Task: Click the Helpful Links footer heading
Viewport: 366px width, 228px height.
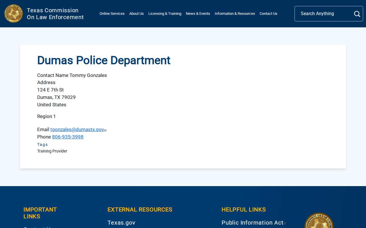Action: 244,209
